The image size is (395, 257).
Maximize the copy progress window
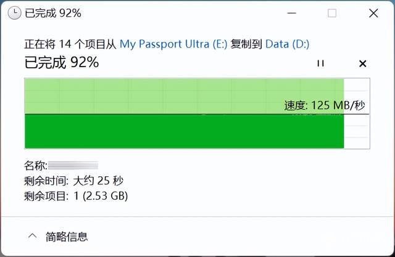[x=332, y=13]
